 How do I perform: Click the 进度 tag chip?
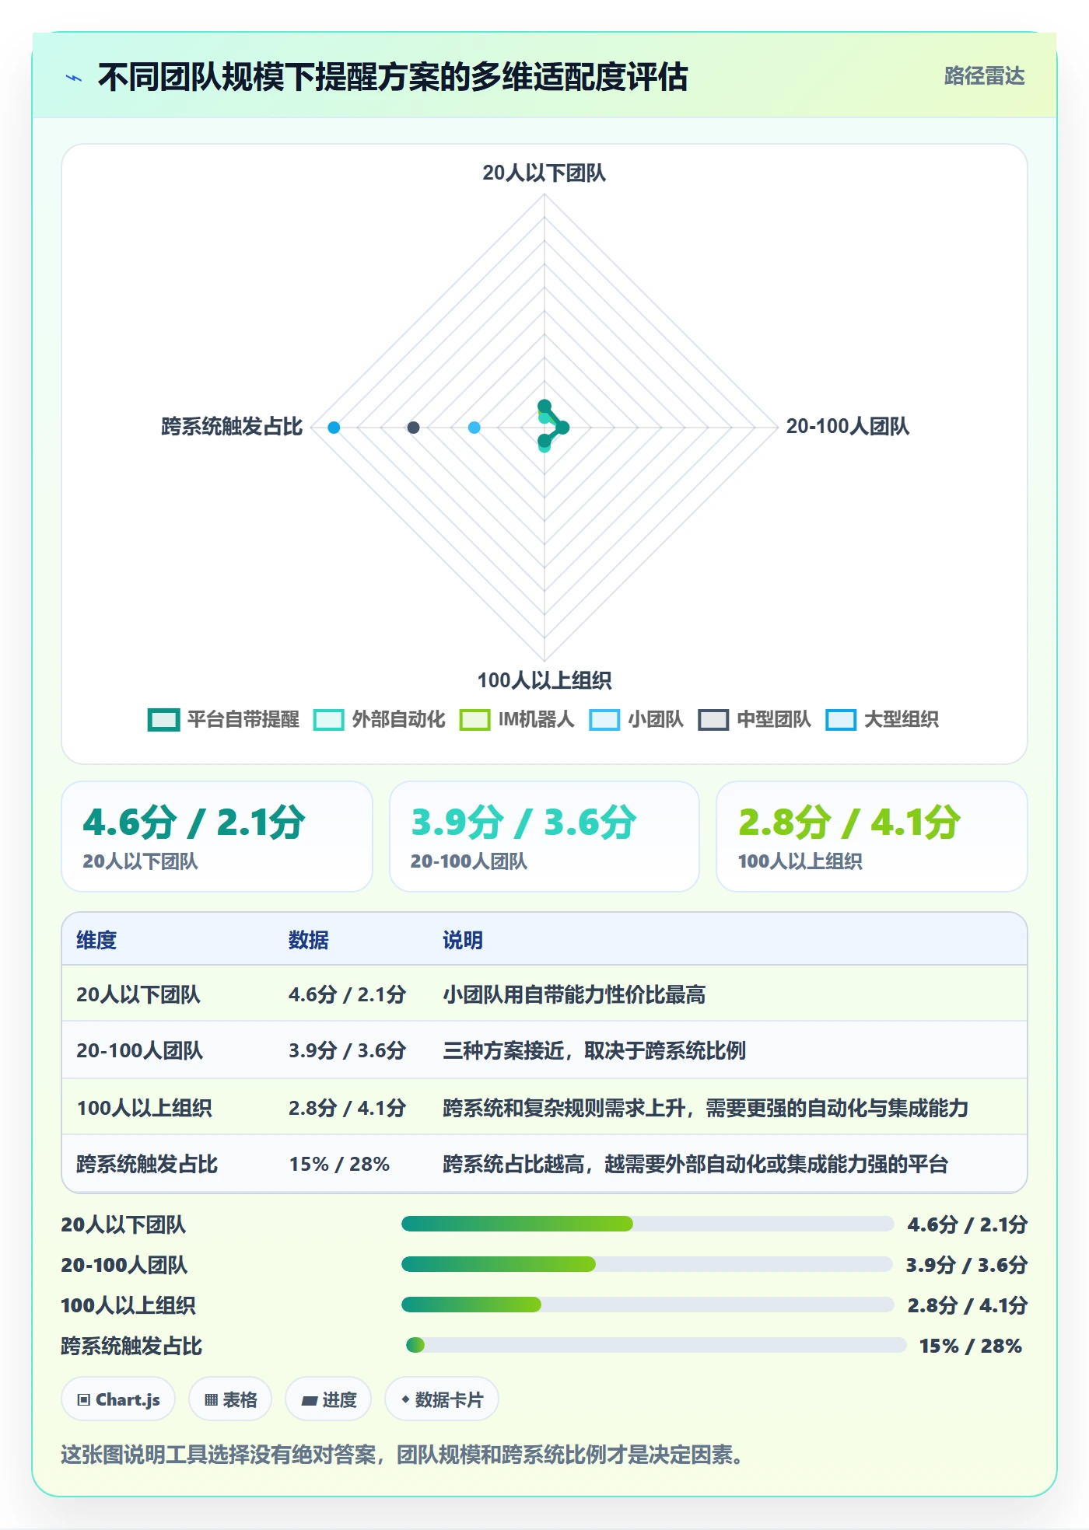[x=328, y=1399]
